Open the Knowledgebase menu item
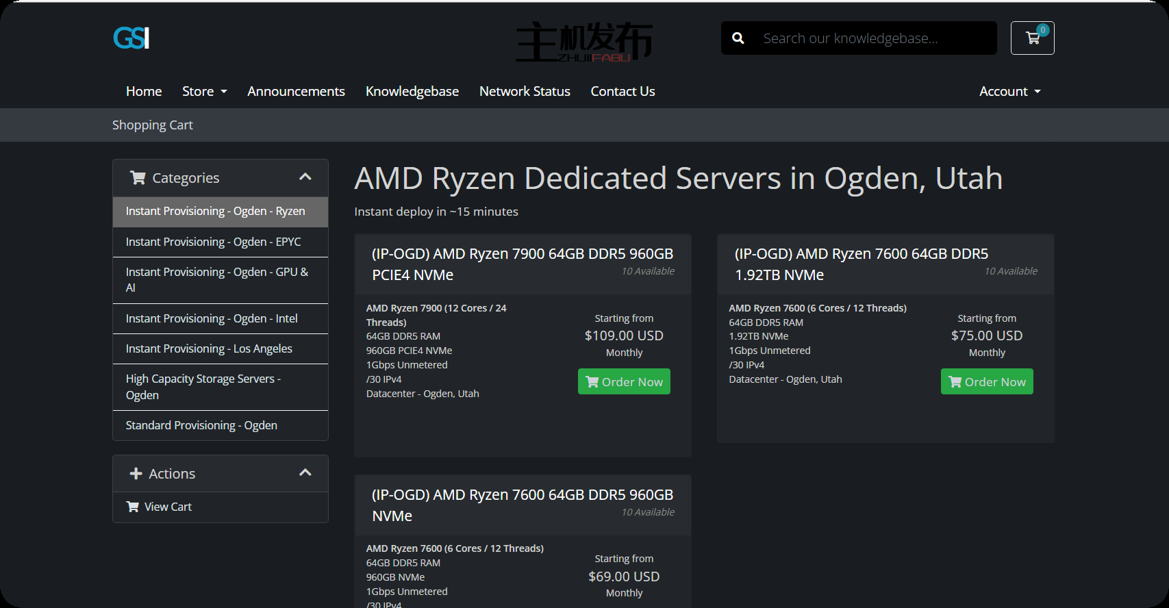Viewport: 1169px width, 608px height. [x=412, y=91]
